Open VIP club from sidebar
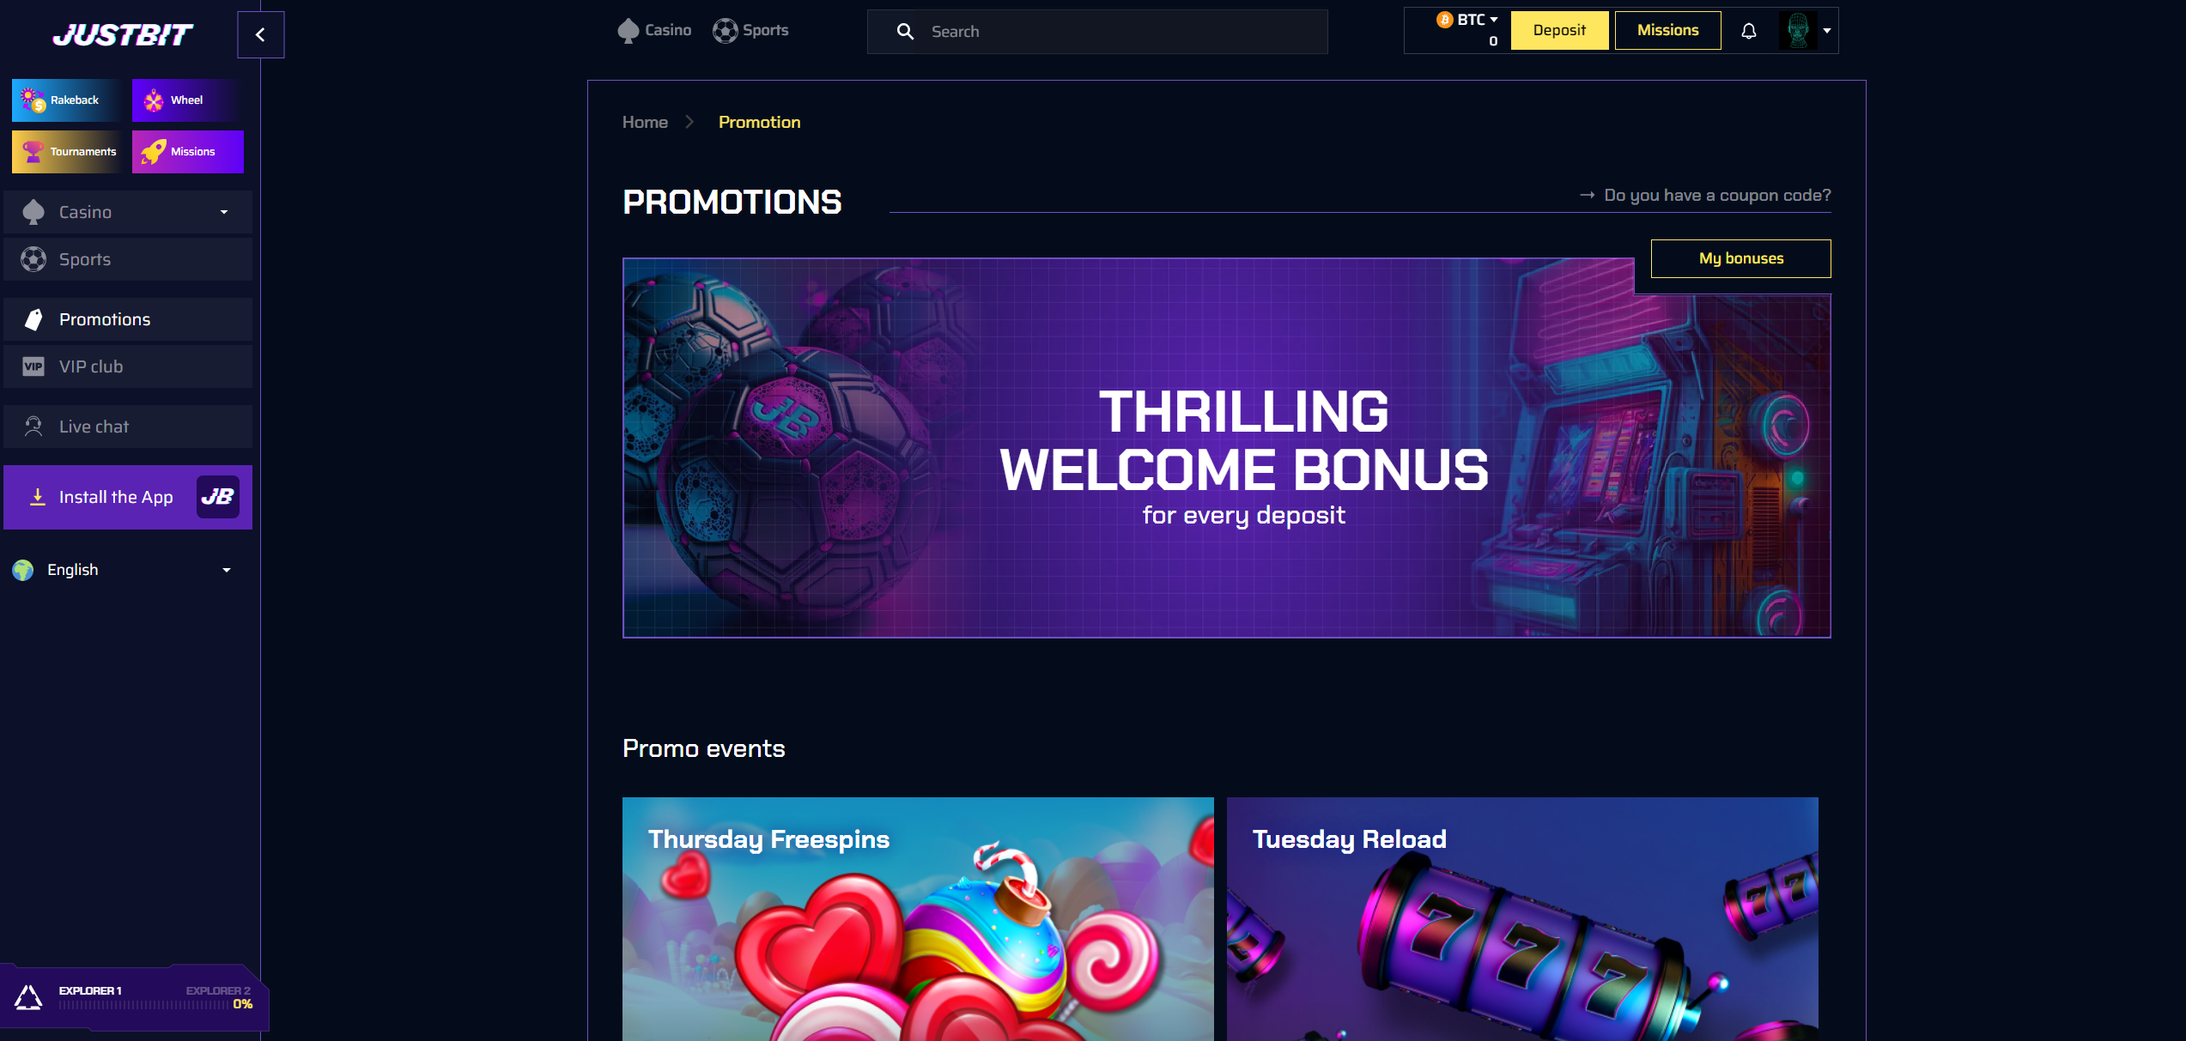This screenshot has height=1041, width=2186. (x=128, y=366)
